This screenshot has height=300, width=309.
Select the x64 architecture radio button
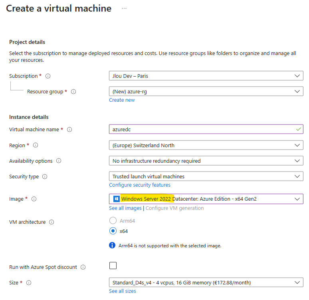pyautogui.click(x=113, y=231)
